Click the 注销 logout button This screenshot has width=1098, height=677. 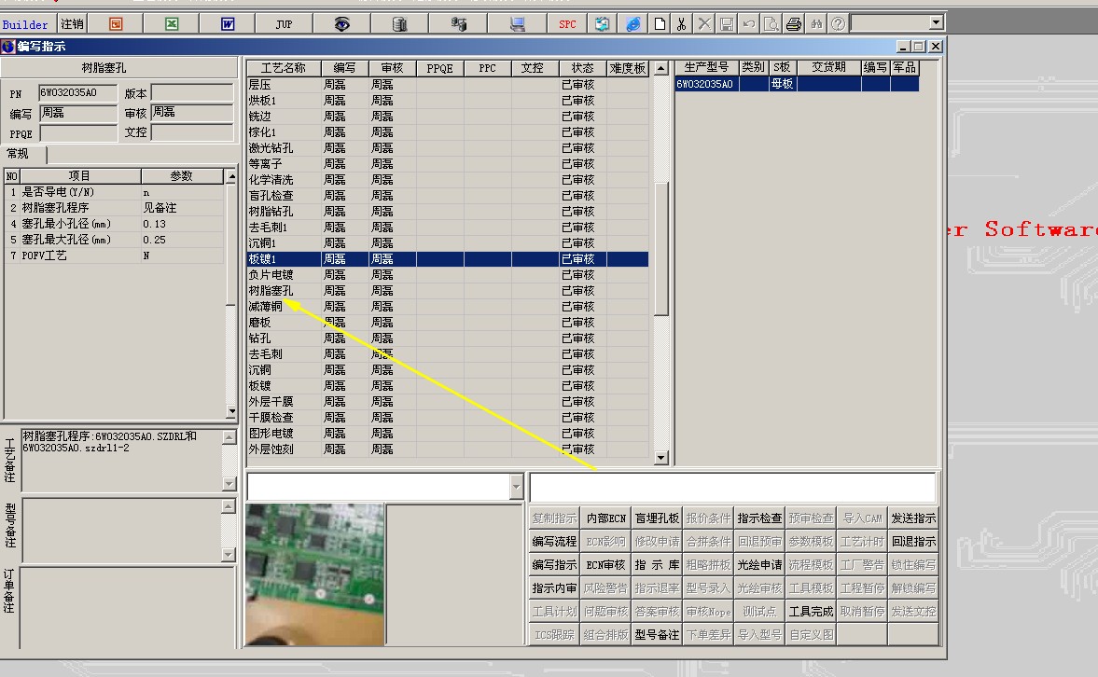(x=72, y=24)
